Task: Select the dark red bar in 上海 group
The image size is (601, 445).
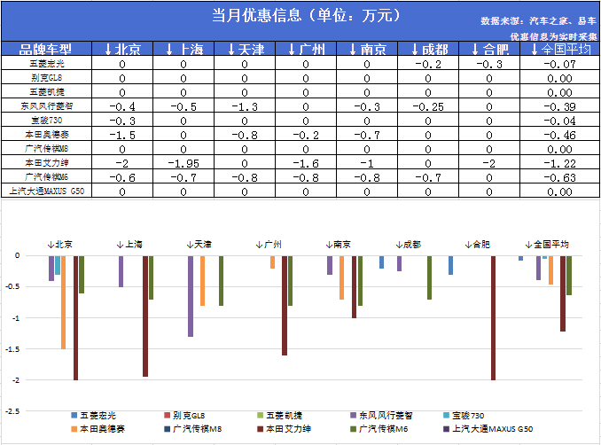Action: pyautogui.click(x=145, y=316)
